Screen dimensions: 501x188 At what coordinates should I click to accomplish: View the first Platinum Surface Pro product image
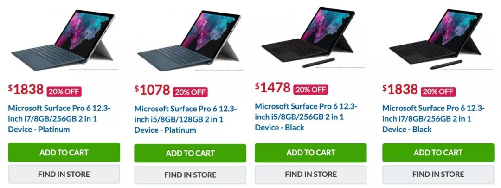[63, 39]
